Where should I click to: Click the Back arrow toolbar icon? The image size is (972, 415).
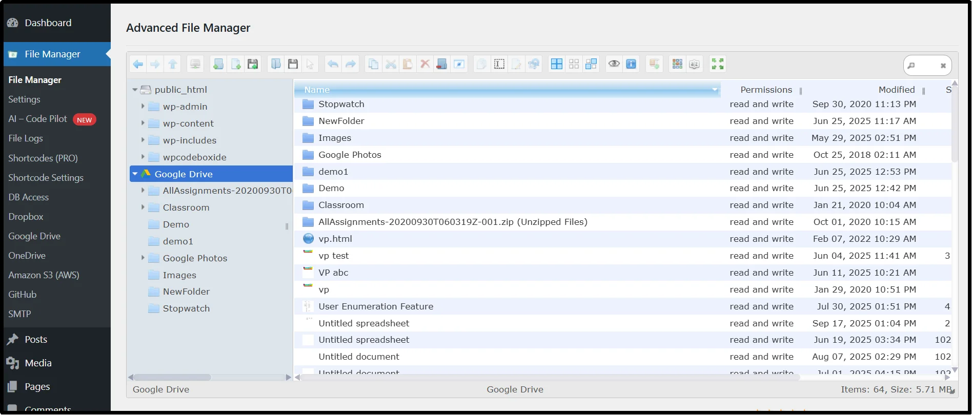pos(138,64)
